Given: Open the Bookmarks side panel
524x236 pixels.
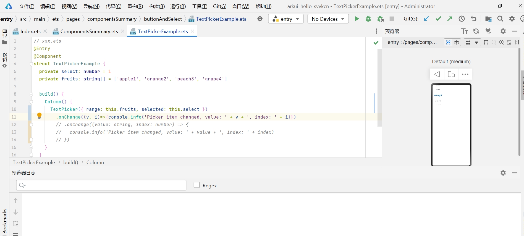Looking at the screenshot, I should [x=5, y=221].
